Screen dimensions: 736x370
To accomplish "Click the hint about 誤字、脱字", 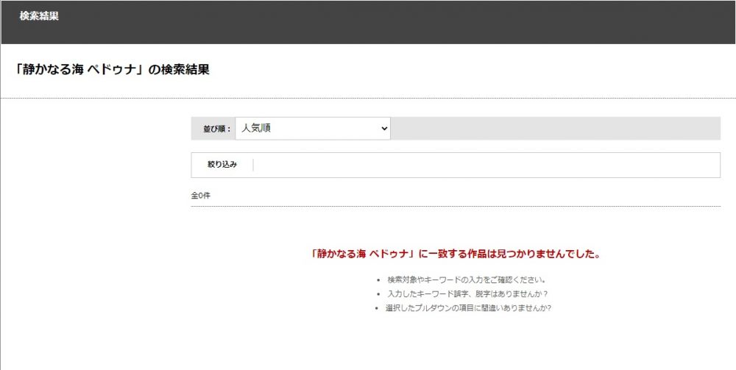I will [x=468, y=294].
